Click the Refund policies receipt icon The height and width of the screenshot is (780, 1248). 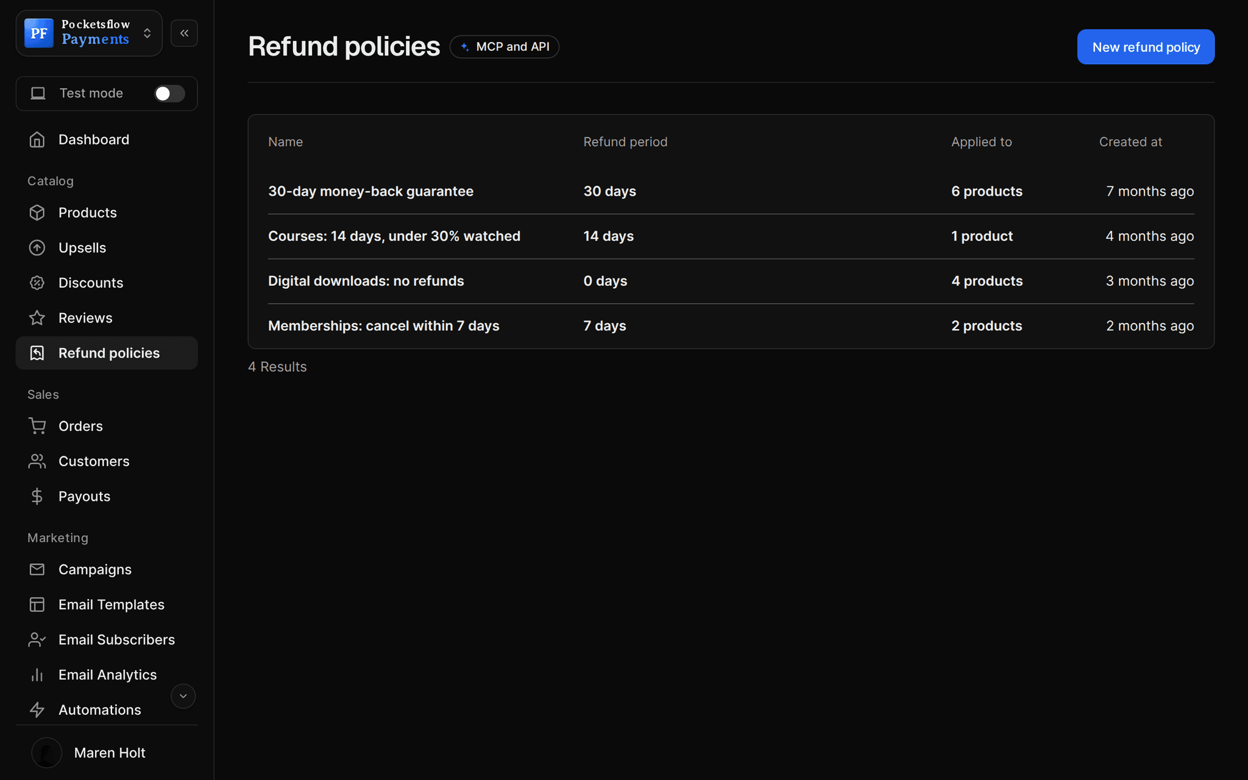37,353
